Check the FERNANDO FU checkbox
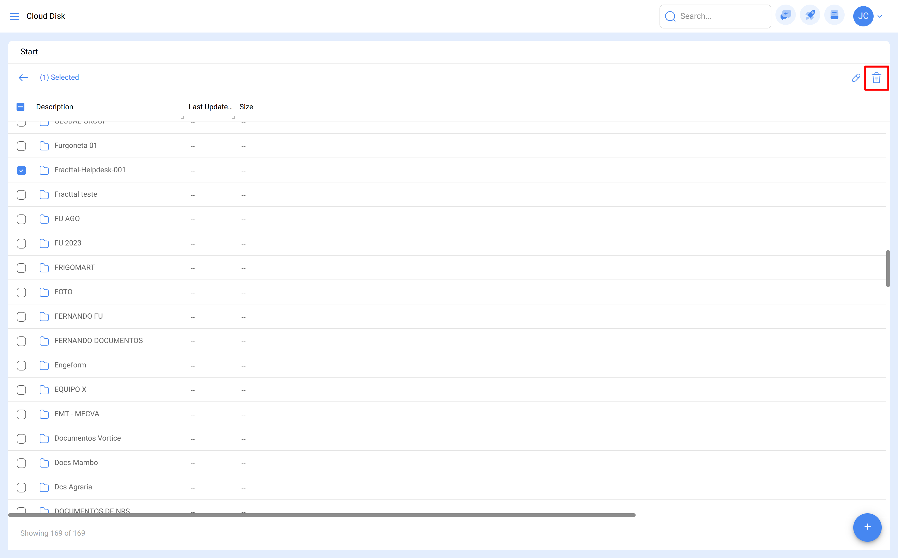 pyautogui.click(x=21, y=317)
